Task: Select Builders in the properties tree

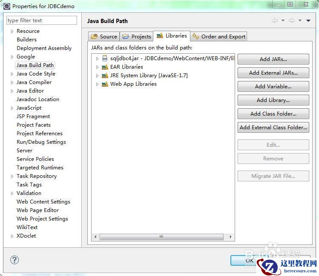Action: click(x=27, y=40)
